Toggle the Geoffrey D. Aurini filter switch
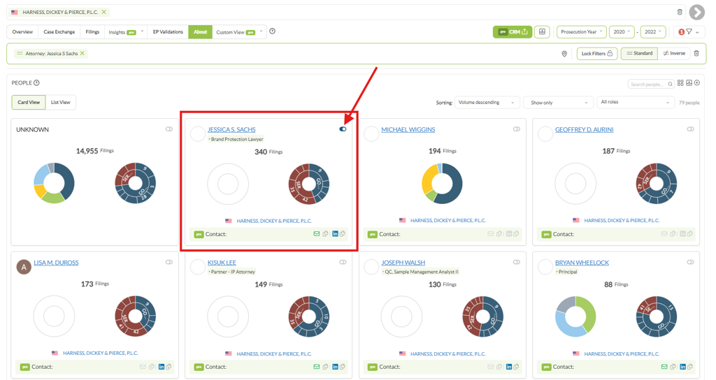Image resolution: width=716 pixels, height=380 pixels. (x=690, y=129)
